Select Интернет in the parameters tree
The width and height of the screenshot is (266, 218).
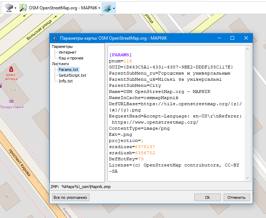[x=67, y=52]
